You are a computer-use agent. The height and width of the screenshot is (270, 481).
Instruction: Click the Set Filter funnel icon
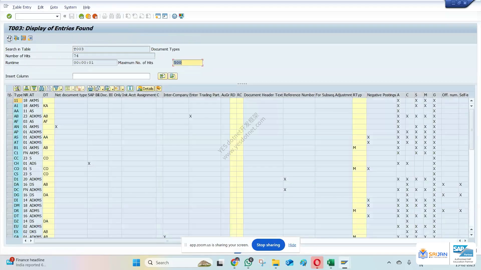[x=56, y=88]
